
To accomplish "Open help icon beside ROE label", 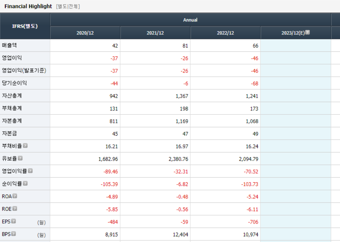I will [x=15, y=208].
